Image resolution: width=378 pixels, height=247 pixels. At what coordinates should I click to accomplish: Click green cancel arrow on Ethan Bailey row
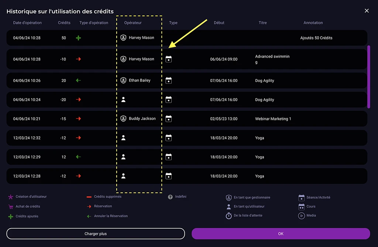[x=78, y=80]
